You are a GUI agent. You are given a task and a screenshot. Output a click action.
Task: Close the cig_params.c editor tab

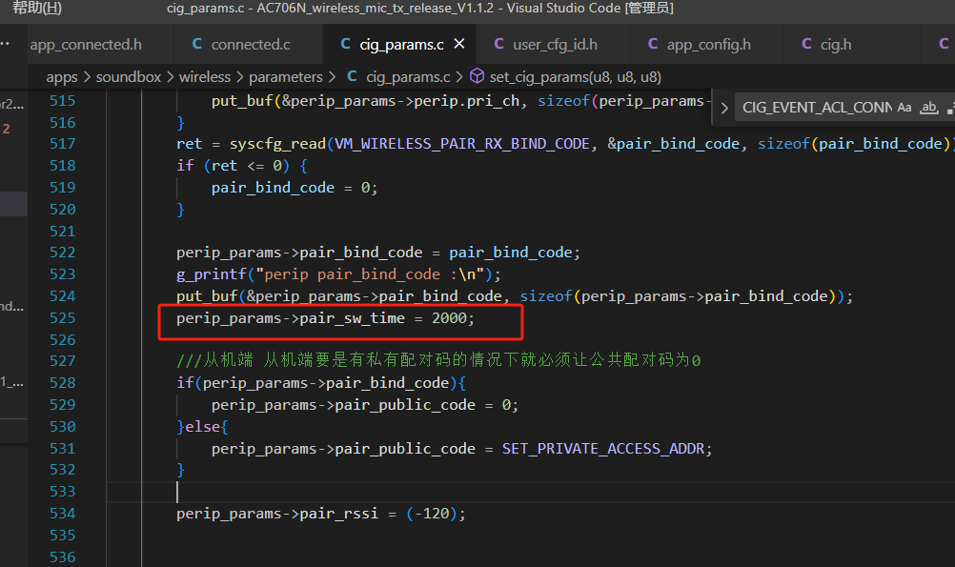click(x=459, y=44)
